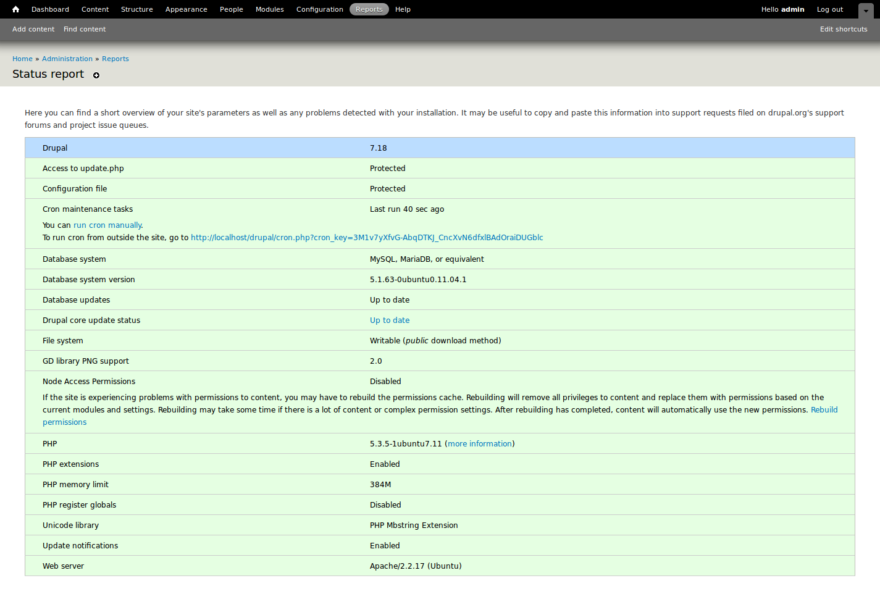This screenshot has height=607, width=880.
Task: Click the Find content shortcut
Action: [x=84, y=29]
